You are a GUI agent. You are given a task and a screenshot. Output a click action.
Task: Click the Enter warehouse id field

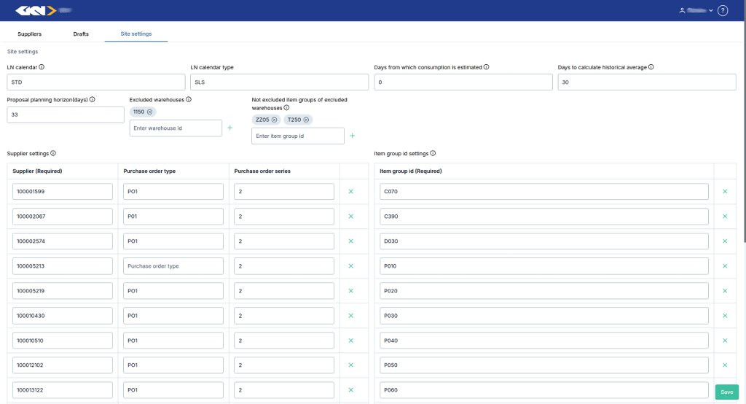[176, 128]
